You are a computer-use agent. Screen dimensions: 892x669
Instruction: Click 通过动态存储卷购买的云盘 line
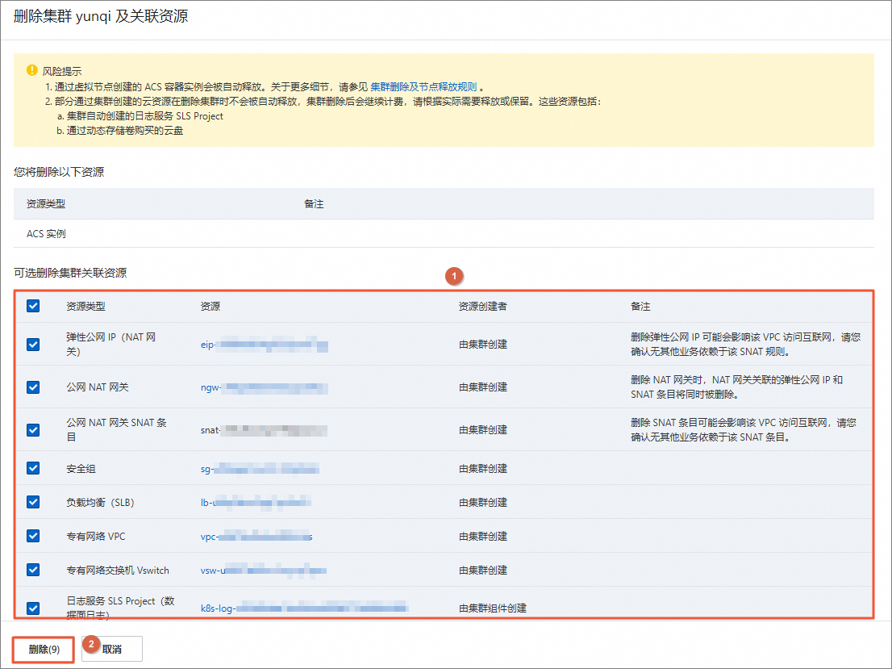pyautogui.click(x=120, y=131)
